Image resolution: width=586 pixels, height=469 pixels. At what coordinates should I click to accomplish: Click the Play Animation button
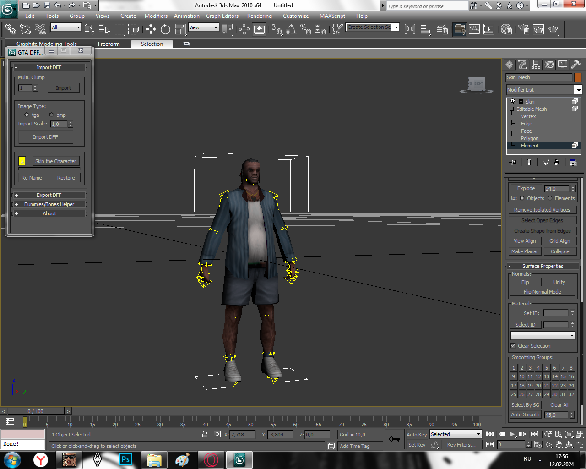tap(512, 434)
